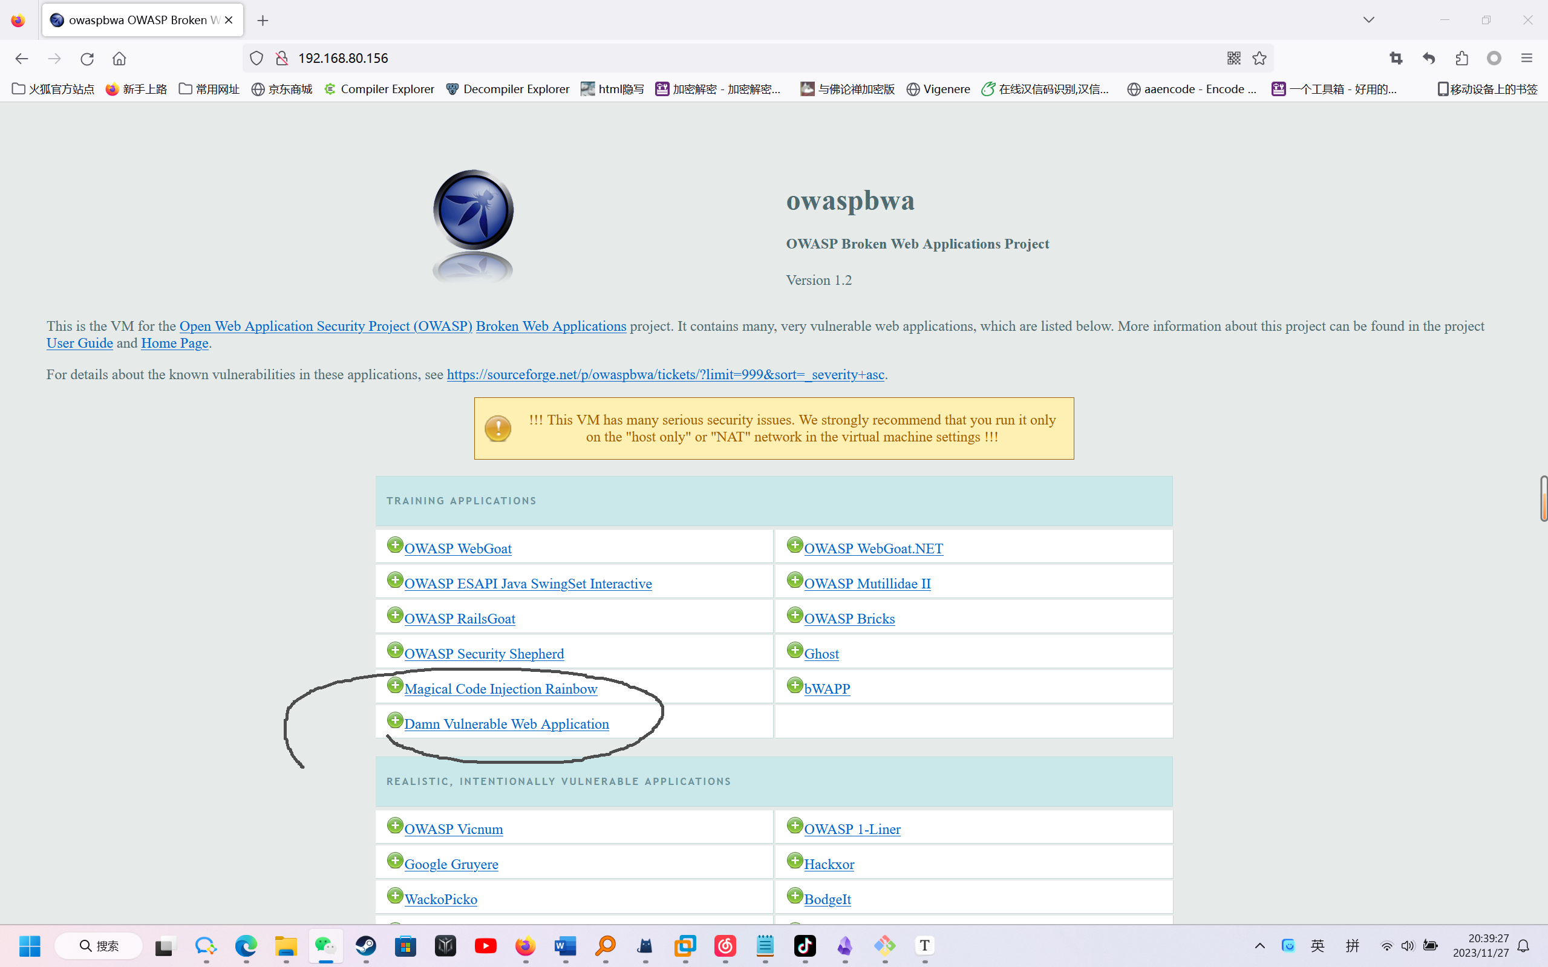The image size is (1548, 967).
Task: Expand the OWASP 1-Liner plus icon
Action: (x=795, y=825)
